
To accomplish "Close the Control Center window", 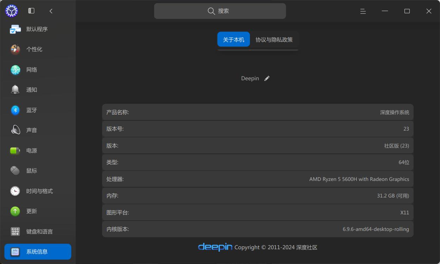I will coord(429,11).
